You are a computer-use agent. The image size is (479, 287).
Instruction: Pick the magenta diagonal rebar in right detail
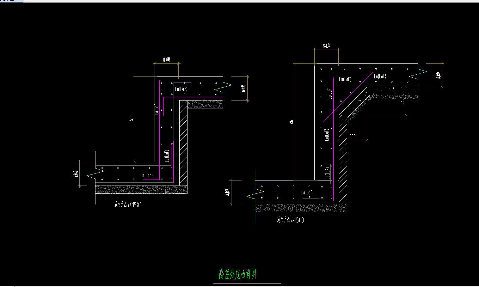click(x=347, y=96)
